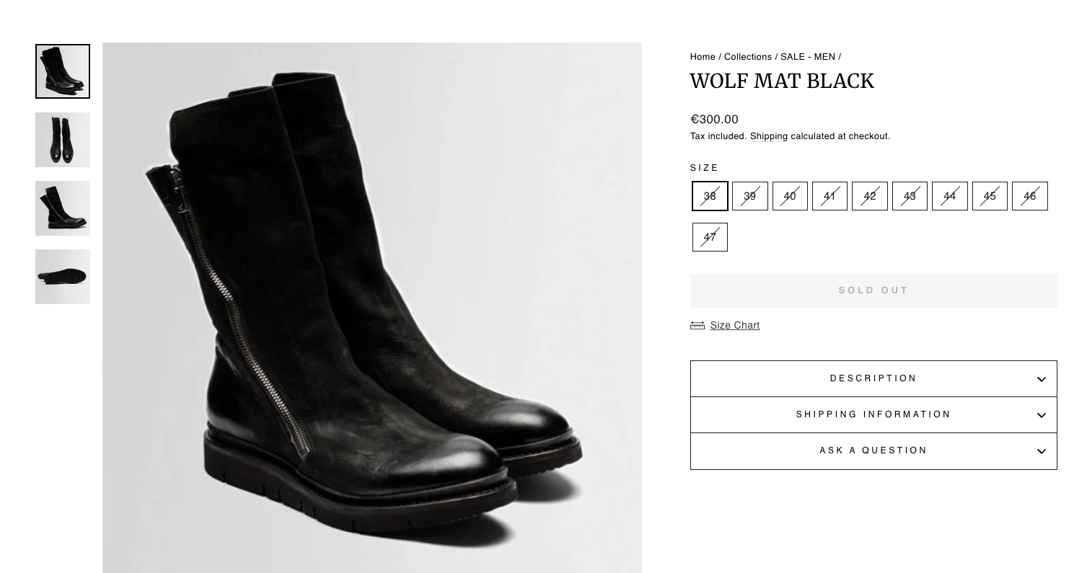This screenshot has height=573, width=1087.
Task: Go to Home breadcrumb
Action: 702,57
